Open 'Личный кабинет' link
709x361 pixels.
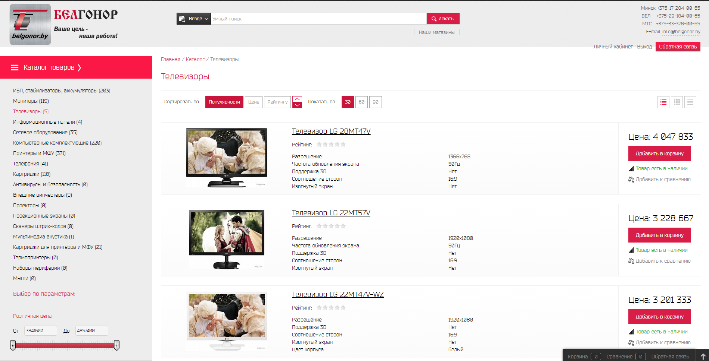[x=613, y=47]
